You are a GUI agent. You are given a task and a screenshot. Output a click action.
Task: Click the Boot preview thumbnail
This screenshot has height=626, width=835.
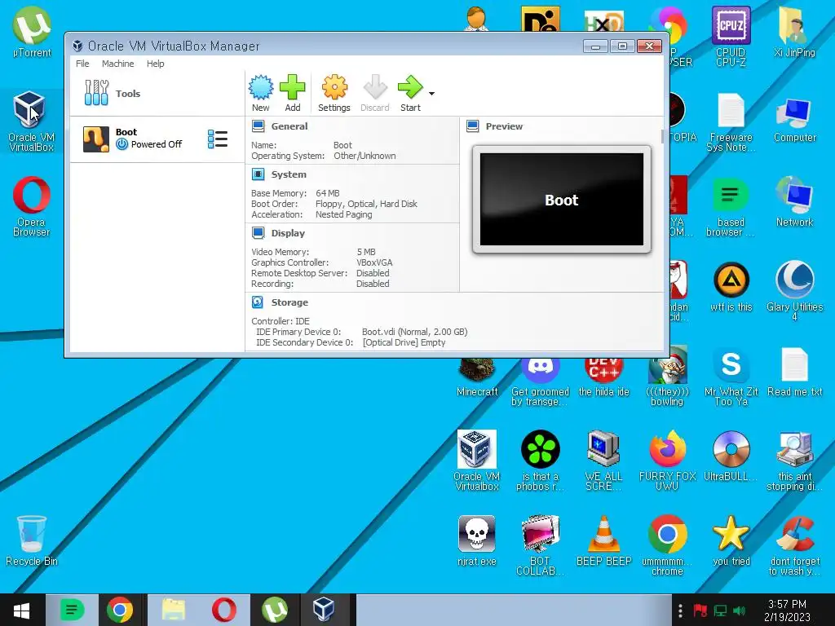(x=561, y=199)
